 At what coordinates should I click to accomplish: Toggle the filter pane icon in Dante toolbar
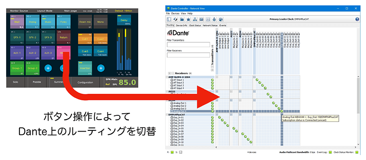(169, 19)
